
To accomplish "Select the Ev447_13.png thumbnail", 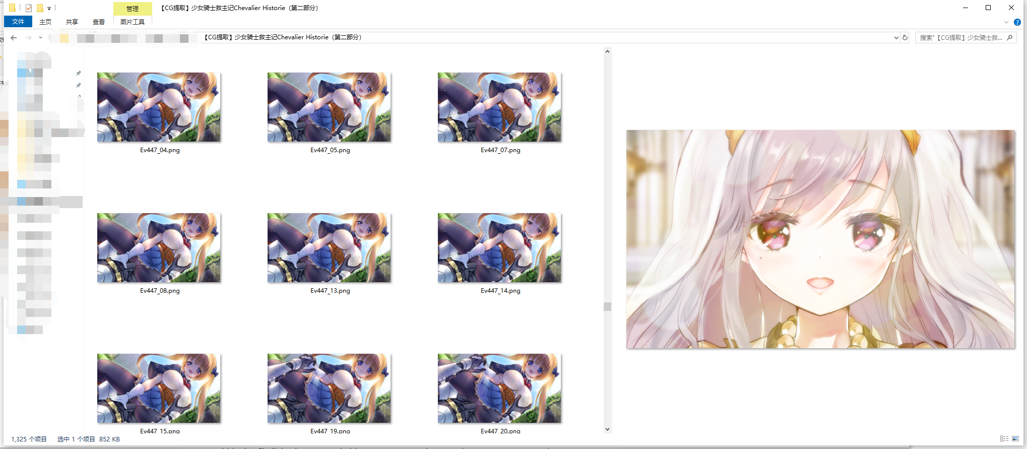I will [329, 247].
